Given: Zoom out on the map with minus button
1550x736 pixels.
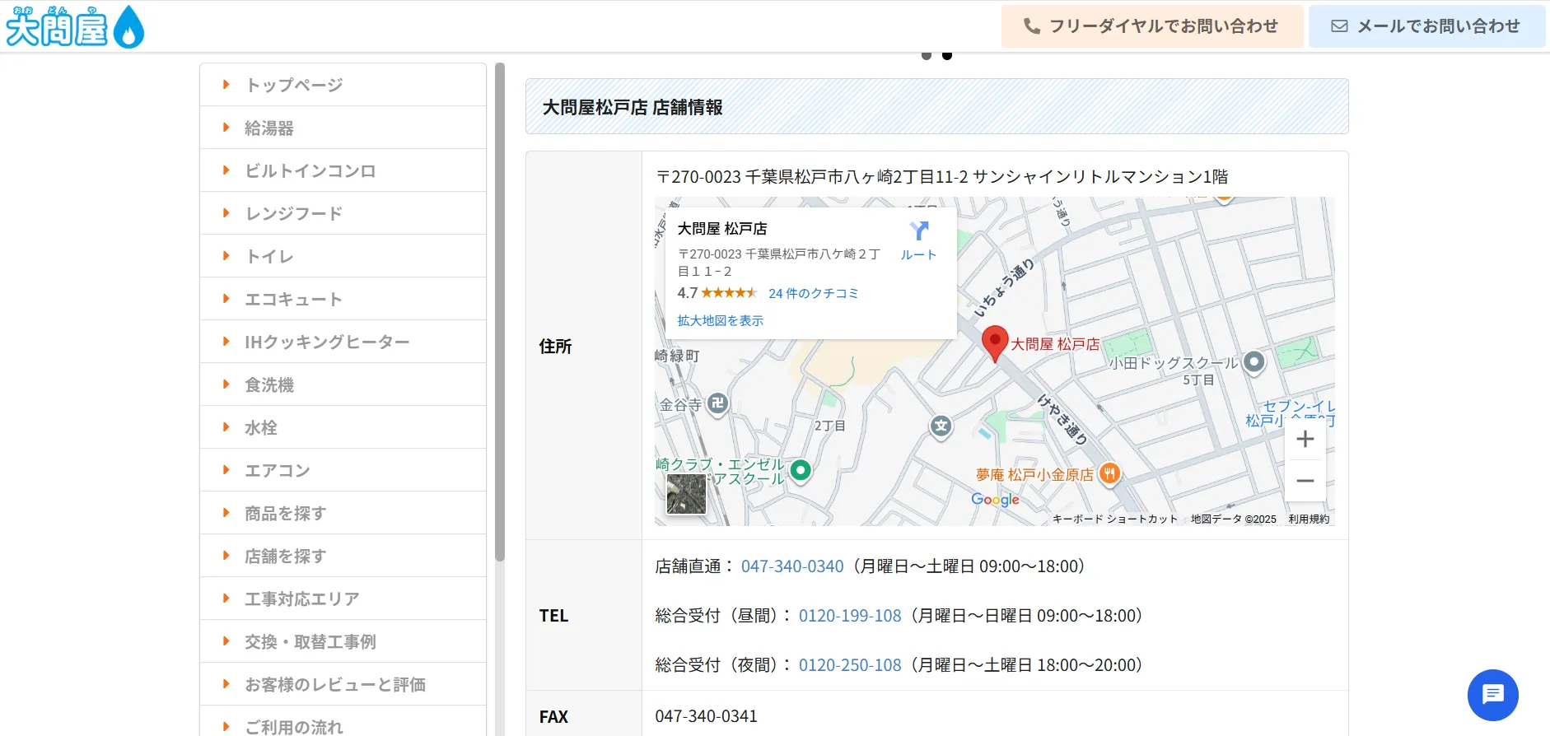Looking at the screenshot, I should [x=1305, y=481].
